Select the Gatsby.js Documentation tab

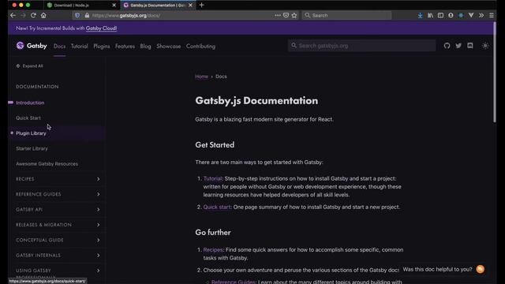tap(158, 6)
